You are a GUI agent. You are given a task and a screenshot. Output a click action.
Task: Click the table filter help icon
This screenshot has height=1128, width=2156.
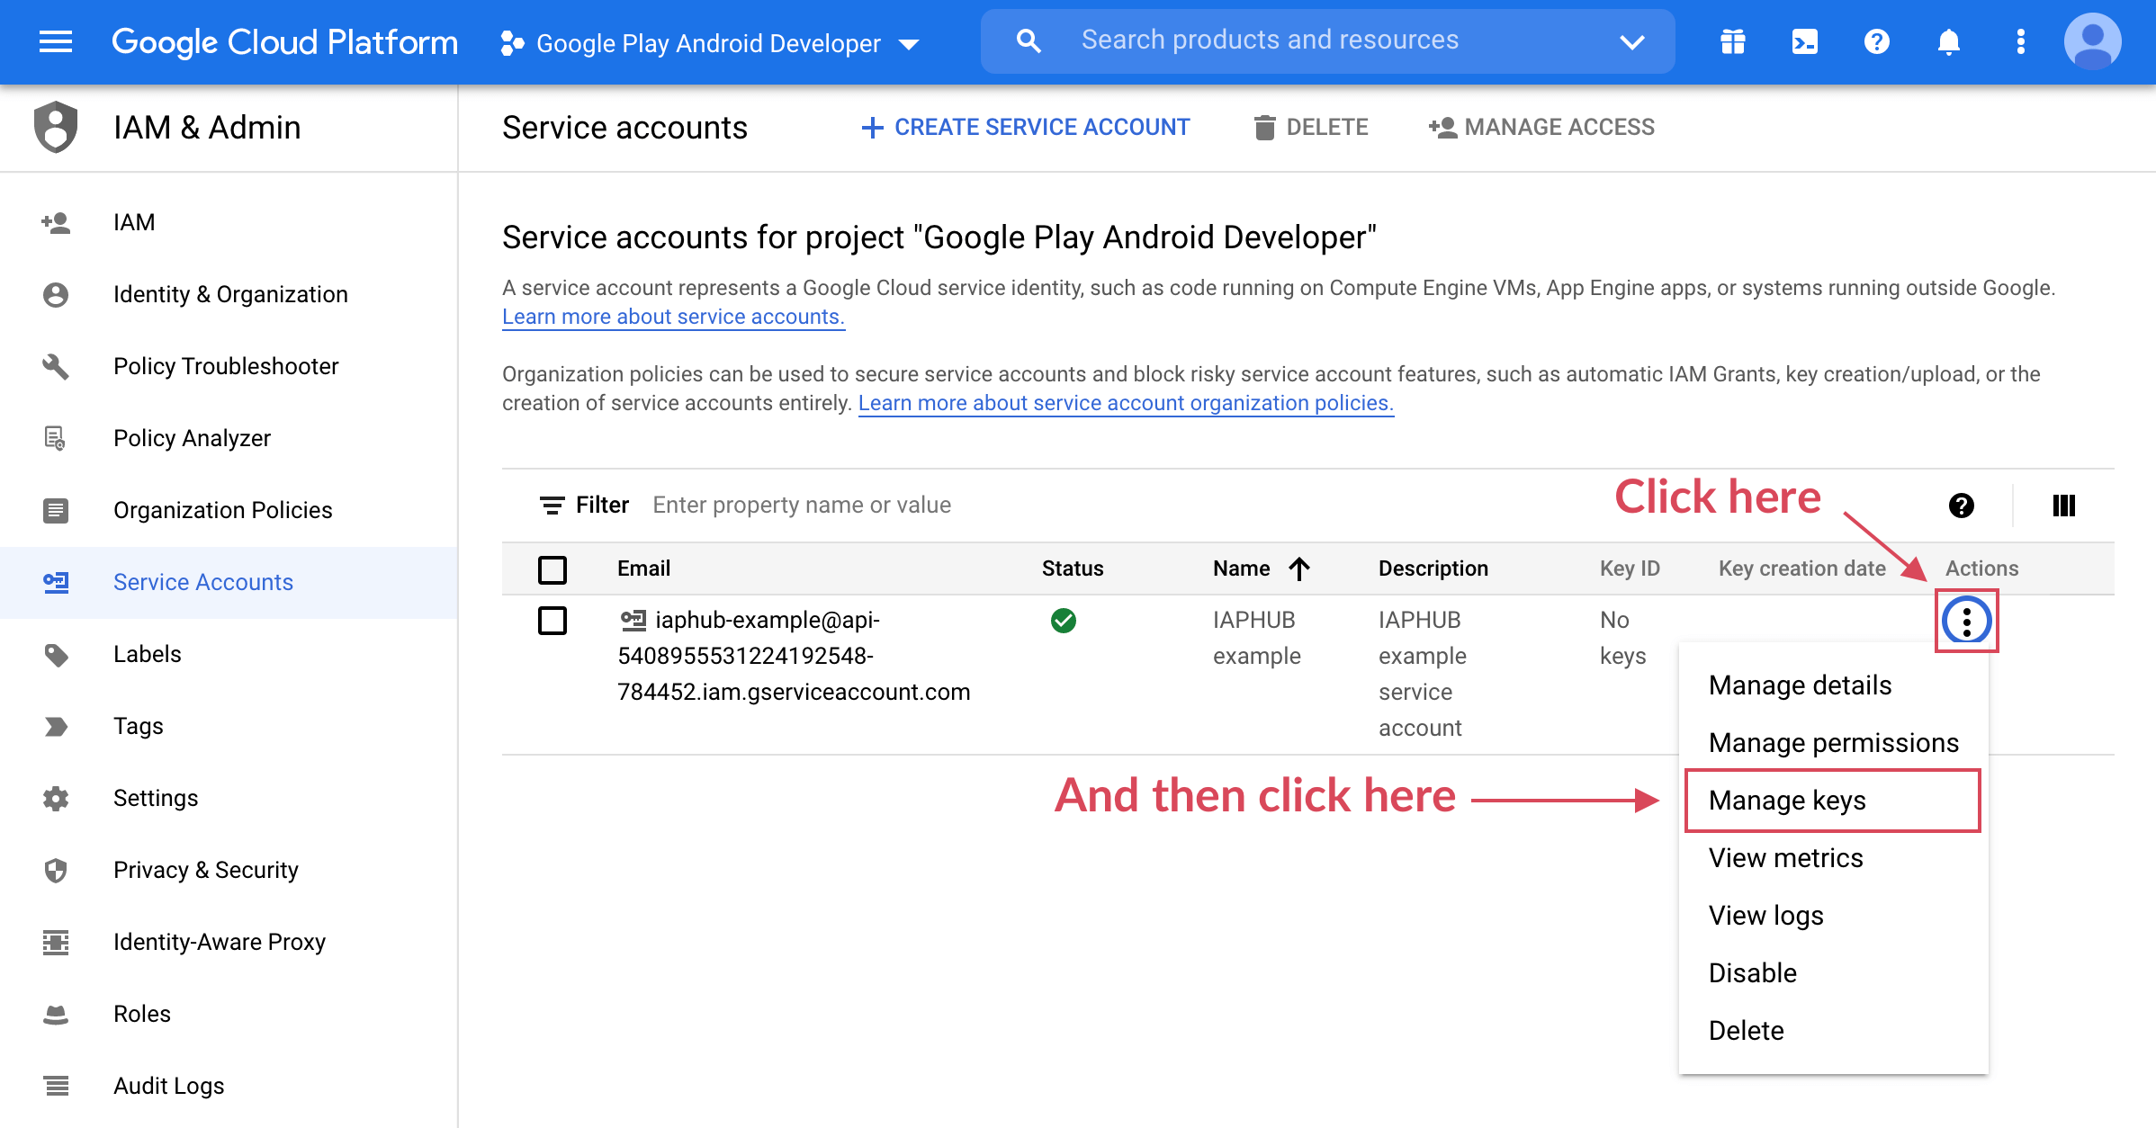tap(1961, 506)
